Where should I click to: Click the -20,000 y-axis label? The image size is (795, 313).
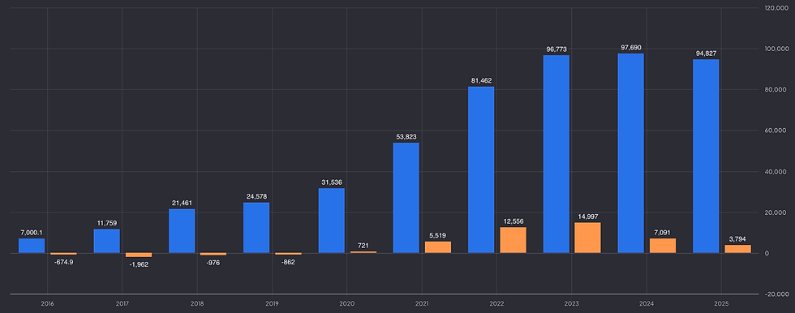point(776,294)
